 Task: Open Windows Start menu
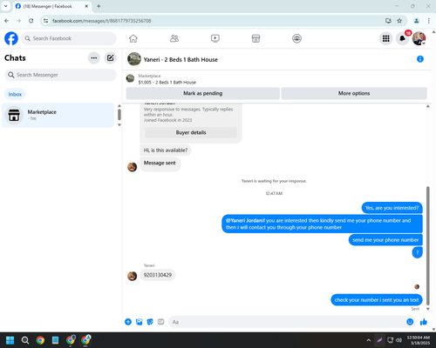tap(10, 340)
